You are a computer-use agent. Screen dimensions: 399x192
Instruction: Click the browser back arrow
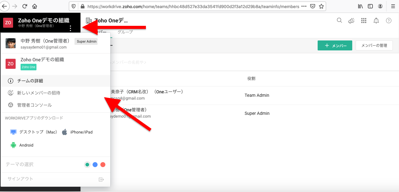pyautogui.click(x=4, y=6)
